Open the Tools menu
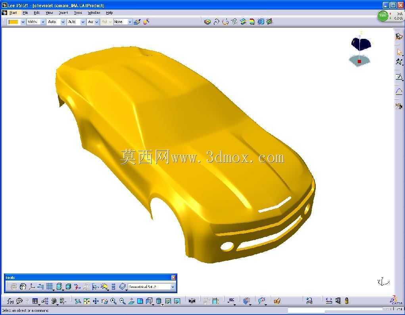 [x=78, y=13]
